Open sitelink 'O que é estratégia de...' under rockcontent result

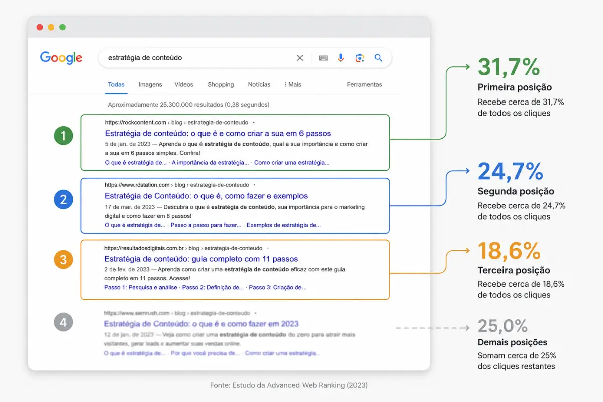point(135,162)
